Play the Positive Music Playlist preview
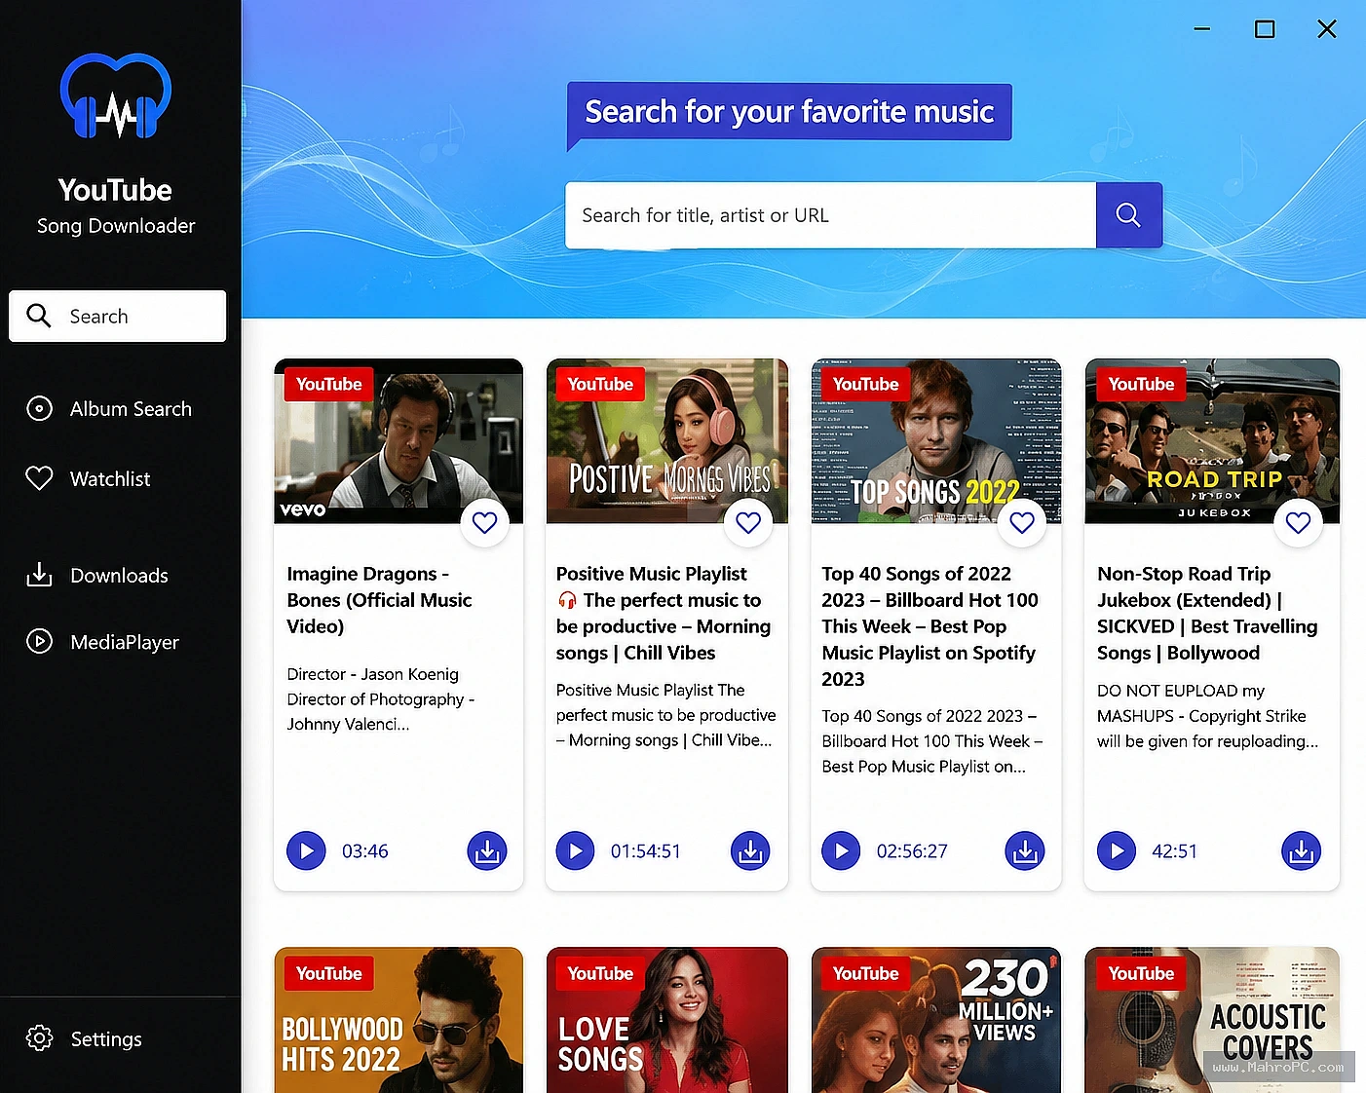1366x1093 pixels. pyautogui.click(x=575, y=850)
